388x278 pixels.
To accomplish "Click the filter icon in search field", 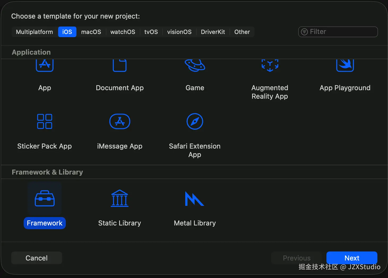I will coord(304,32).
